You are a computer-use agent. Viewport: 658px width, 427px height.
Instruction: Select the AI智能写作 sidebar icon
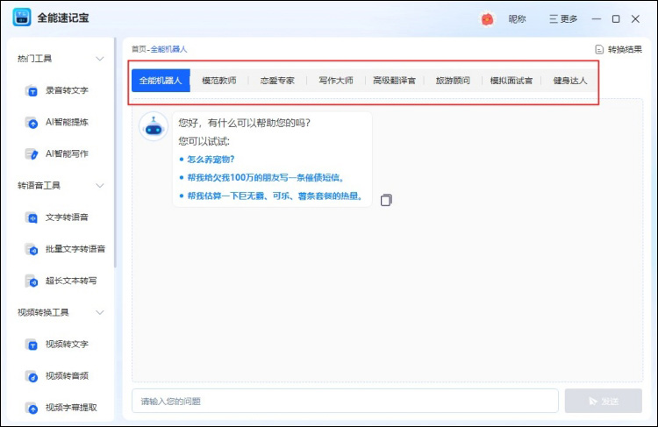pyautogui.click(x=32, y=153)
